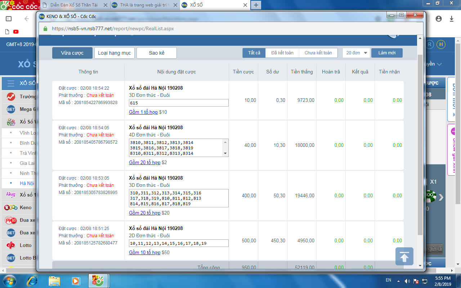Click the Windows Start button
461x288 pixels.
[9, 280]
